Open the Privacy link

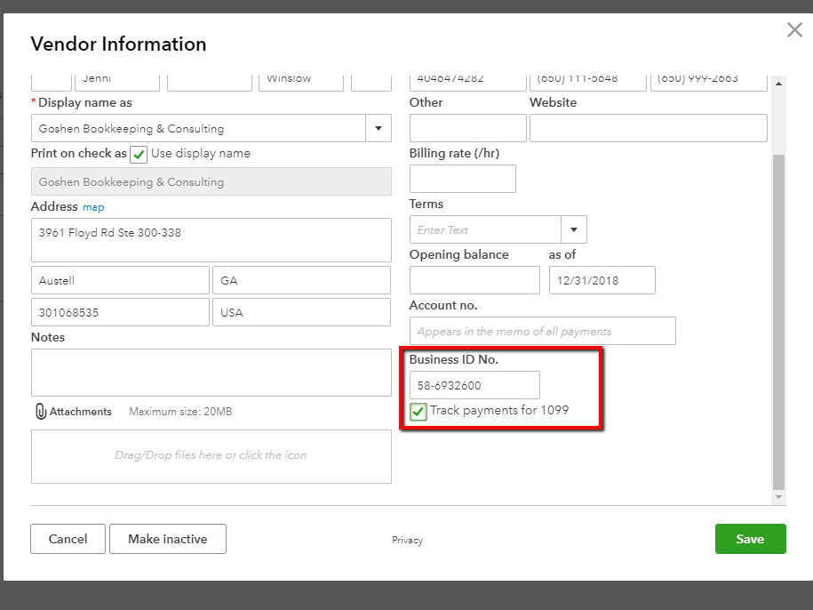407,540
